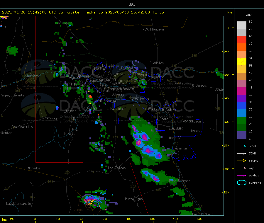Select the 35 dBZ light blue swatch
This screenshot has height=223, width=264.
[x=242, y=113]
